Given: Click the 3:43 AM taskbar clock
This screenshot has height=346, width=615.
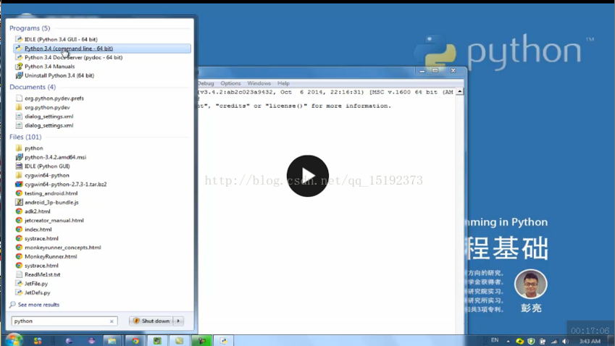Looking at the screenshot, I should coord(590,341).
